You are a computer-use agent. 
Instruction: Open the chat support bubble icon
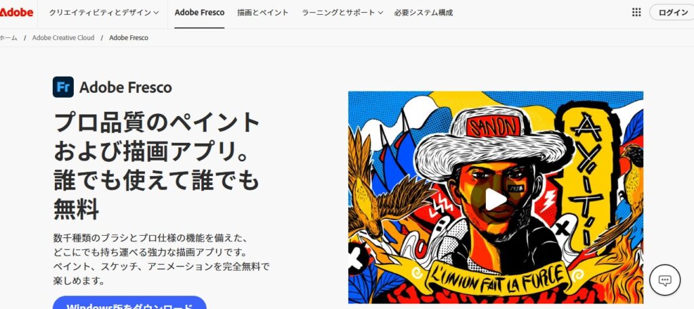point(665,280)
